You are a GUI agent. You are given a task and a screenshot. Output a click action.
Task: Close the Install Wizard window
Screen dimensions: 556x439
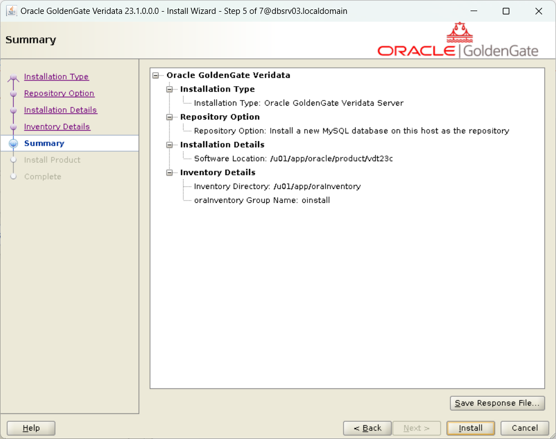(x=539, y=11)
